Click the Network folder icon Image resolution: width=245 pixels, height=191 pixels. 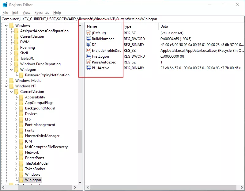21,152
